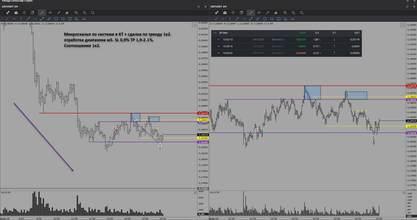417x220 pixels.
Task: Jump to latest bar in GRTUSDT 5M chart
Action: (x=194, y=25)
